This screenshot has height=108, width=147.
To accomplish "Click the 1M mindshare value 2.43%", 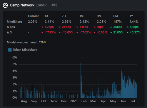I will click(84, 22).
